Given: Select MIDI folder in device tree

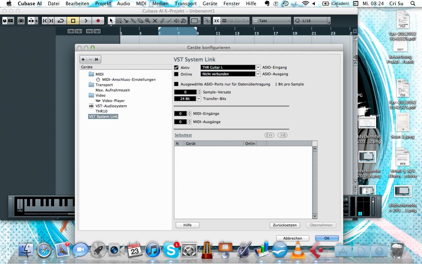Looking at the screenshot, I should click(x=96, y=74).
